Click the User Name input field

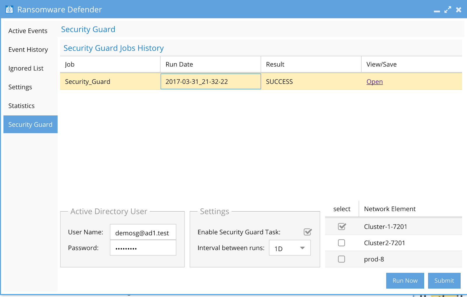click(x=143, y=232)
